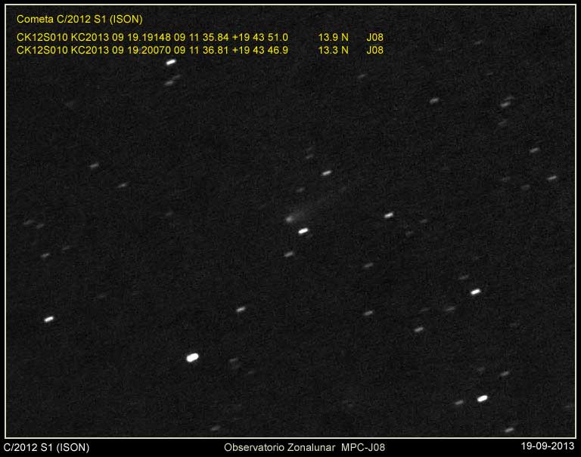
Task: Click the bright star in the lower right corner
Action: pos(482,398)
